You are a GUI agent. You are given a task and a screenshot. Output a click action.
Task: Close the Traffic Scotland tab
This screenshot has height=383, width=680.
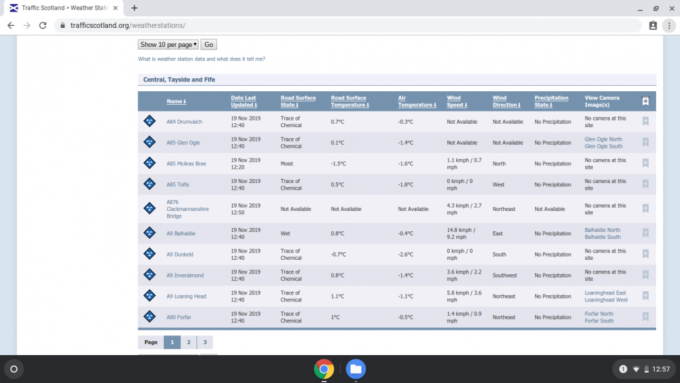pos(116,7)
